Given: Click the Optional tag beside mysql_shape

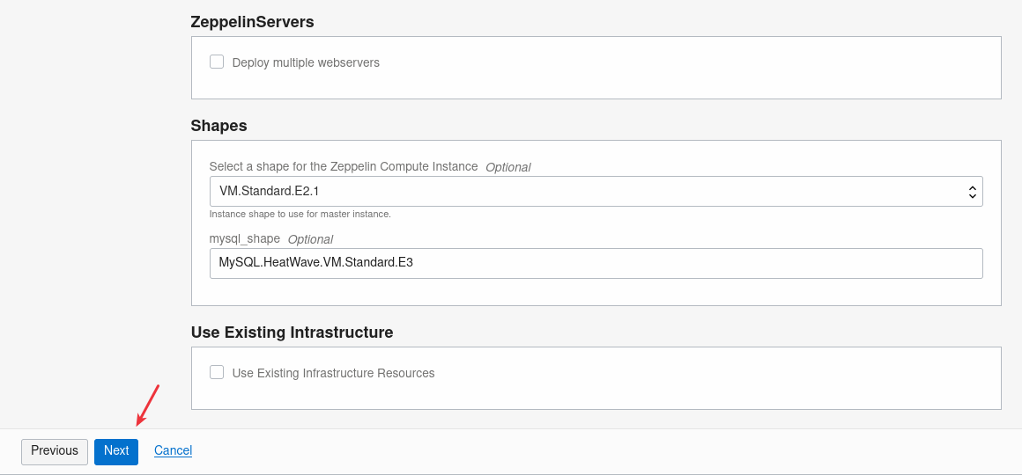Looking at the screenshot, I should pyautogui.click(x=310, y=239).
